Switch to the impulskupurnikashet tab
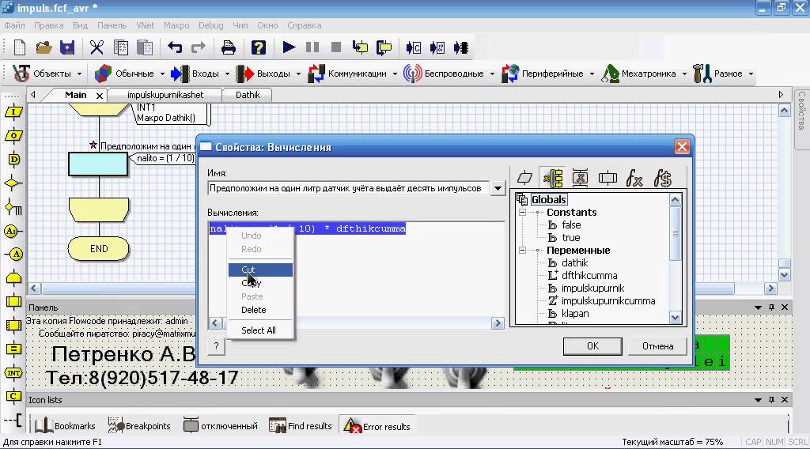Image resolution: width=810 pixels, height=449 pixels. 165,95
